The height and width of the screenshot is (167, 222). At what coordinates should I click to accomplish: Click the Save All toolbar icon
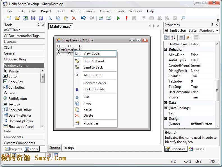pyautogui.click(x=41, y=18)
